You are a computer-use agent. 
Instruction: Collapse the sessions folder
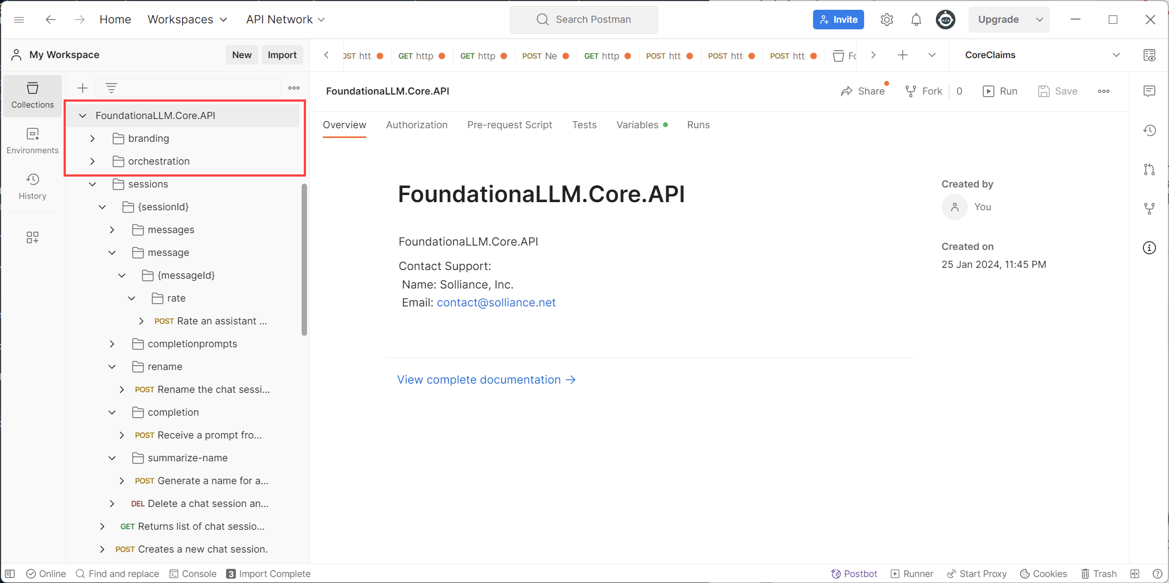(92, 184)
